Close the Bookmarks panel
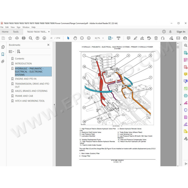Viewport: 188px width, 188px height. click(x=48, y=45)
